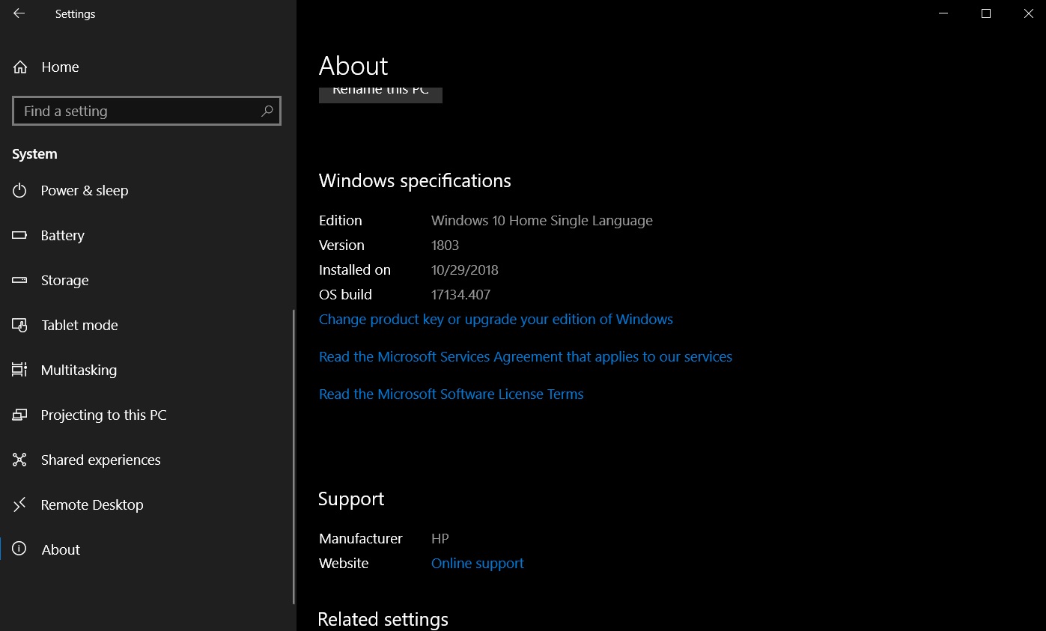Click the Shared experiences icon
1046x631 pixels.
[x=19, y=460]
